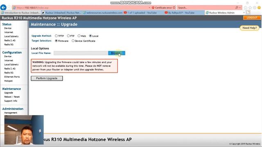Open Hotspot configuration
The width and height of the screenshot is (262, 147).
(x=8, y=81)
